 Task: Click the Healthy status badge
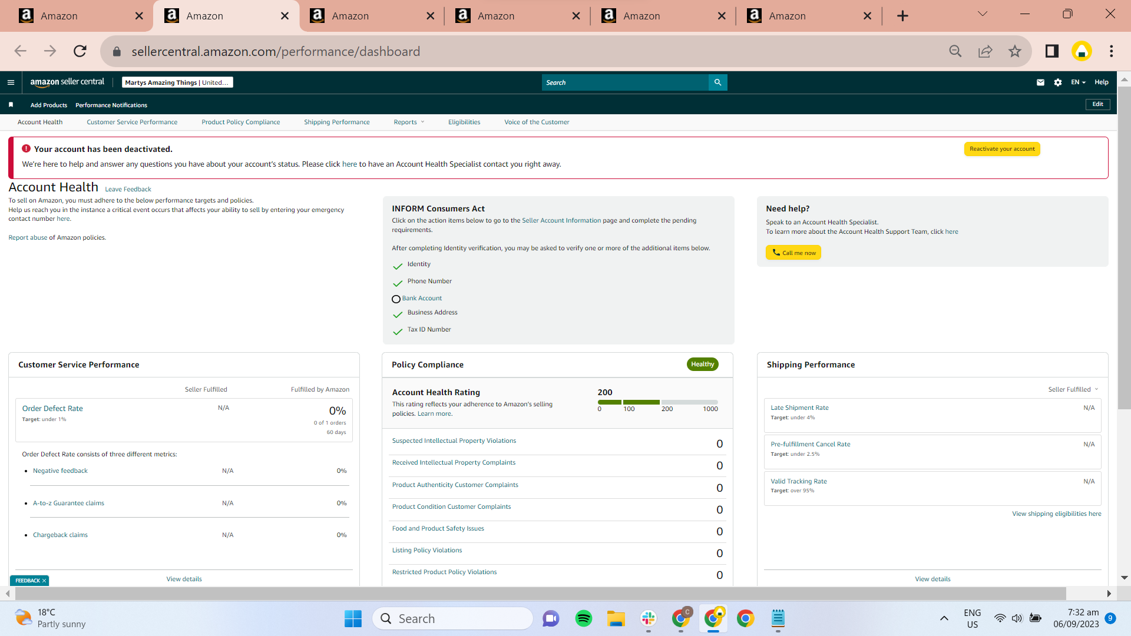click(x=702, y=365)
